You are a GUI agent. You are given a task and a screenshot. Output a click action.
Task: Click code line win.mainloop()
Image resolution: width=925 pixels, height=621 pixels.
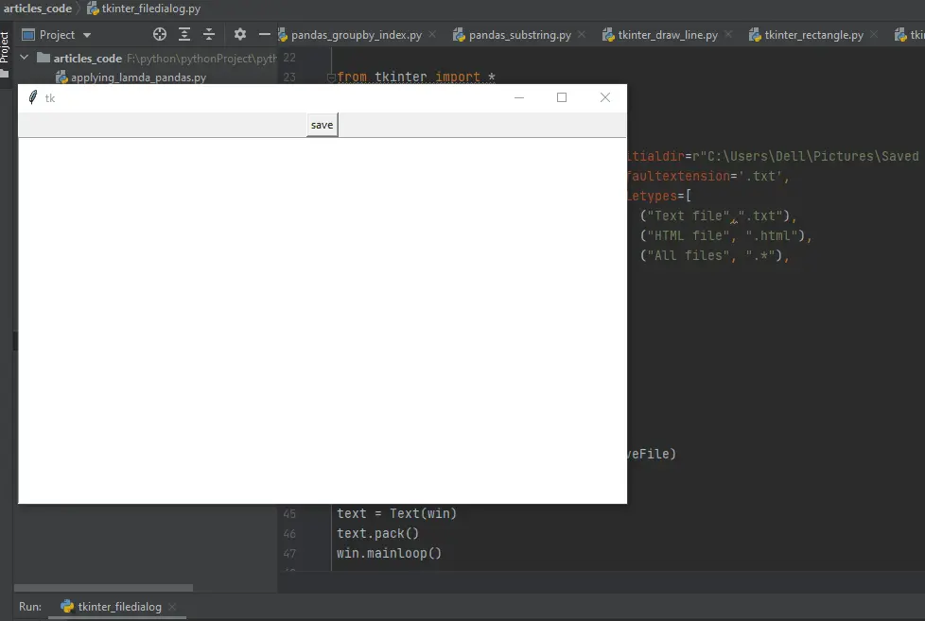(x=389, y=553)
